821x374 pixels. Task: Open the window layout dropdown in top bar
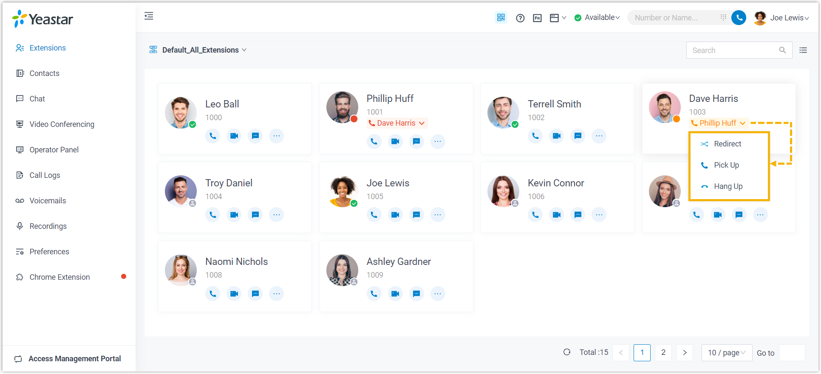pos(558,18)
